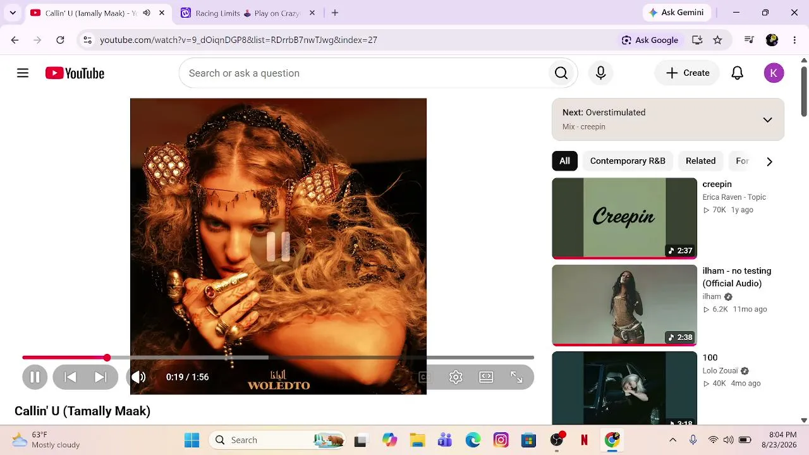Viewport: 809px width, 455px height.
Task: Open the 'Creepin' video thumbnail
Action: pos(624,218)
